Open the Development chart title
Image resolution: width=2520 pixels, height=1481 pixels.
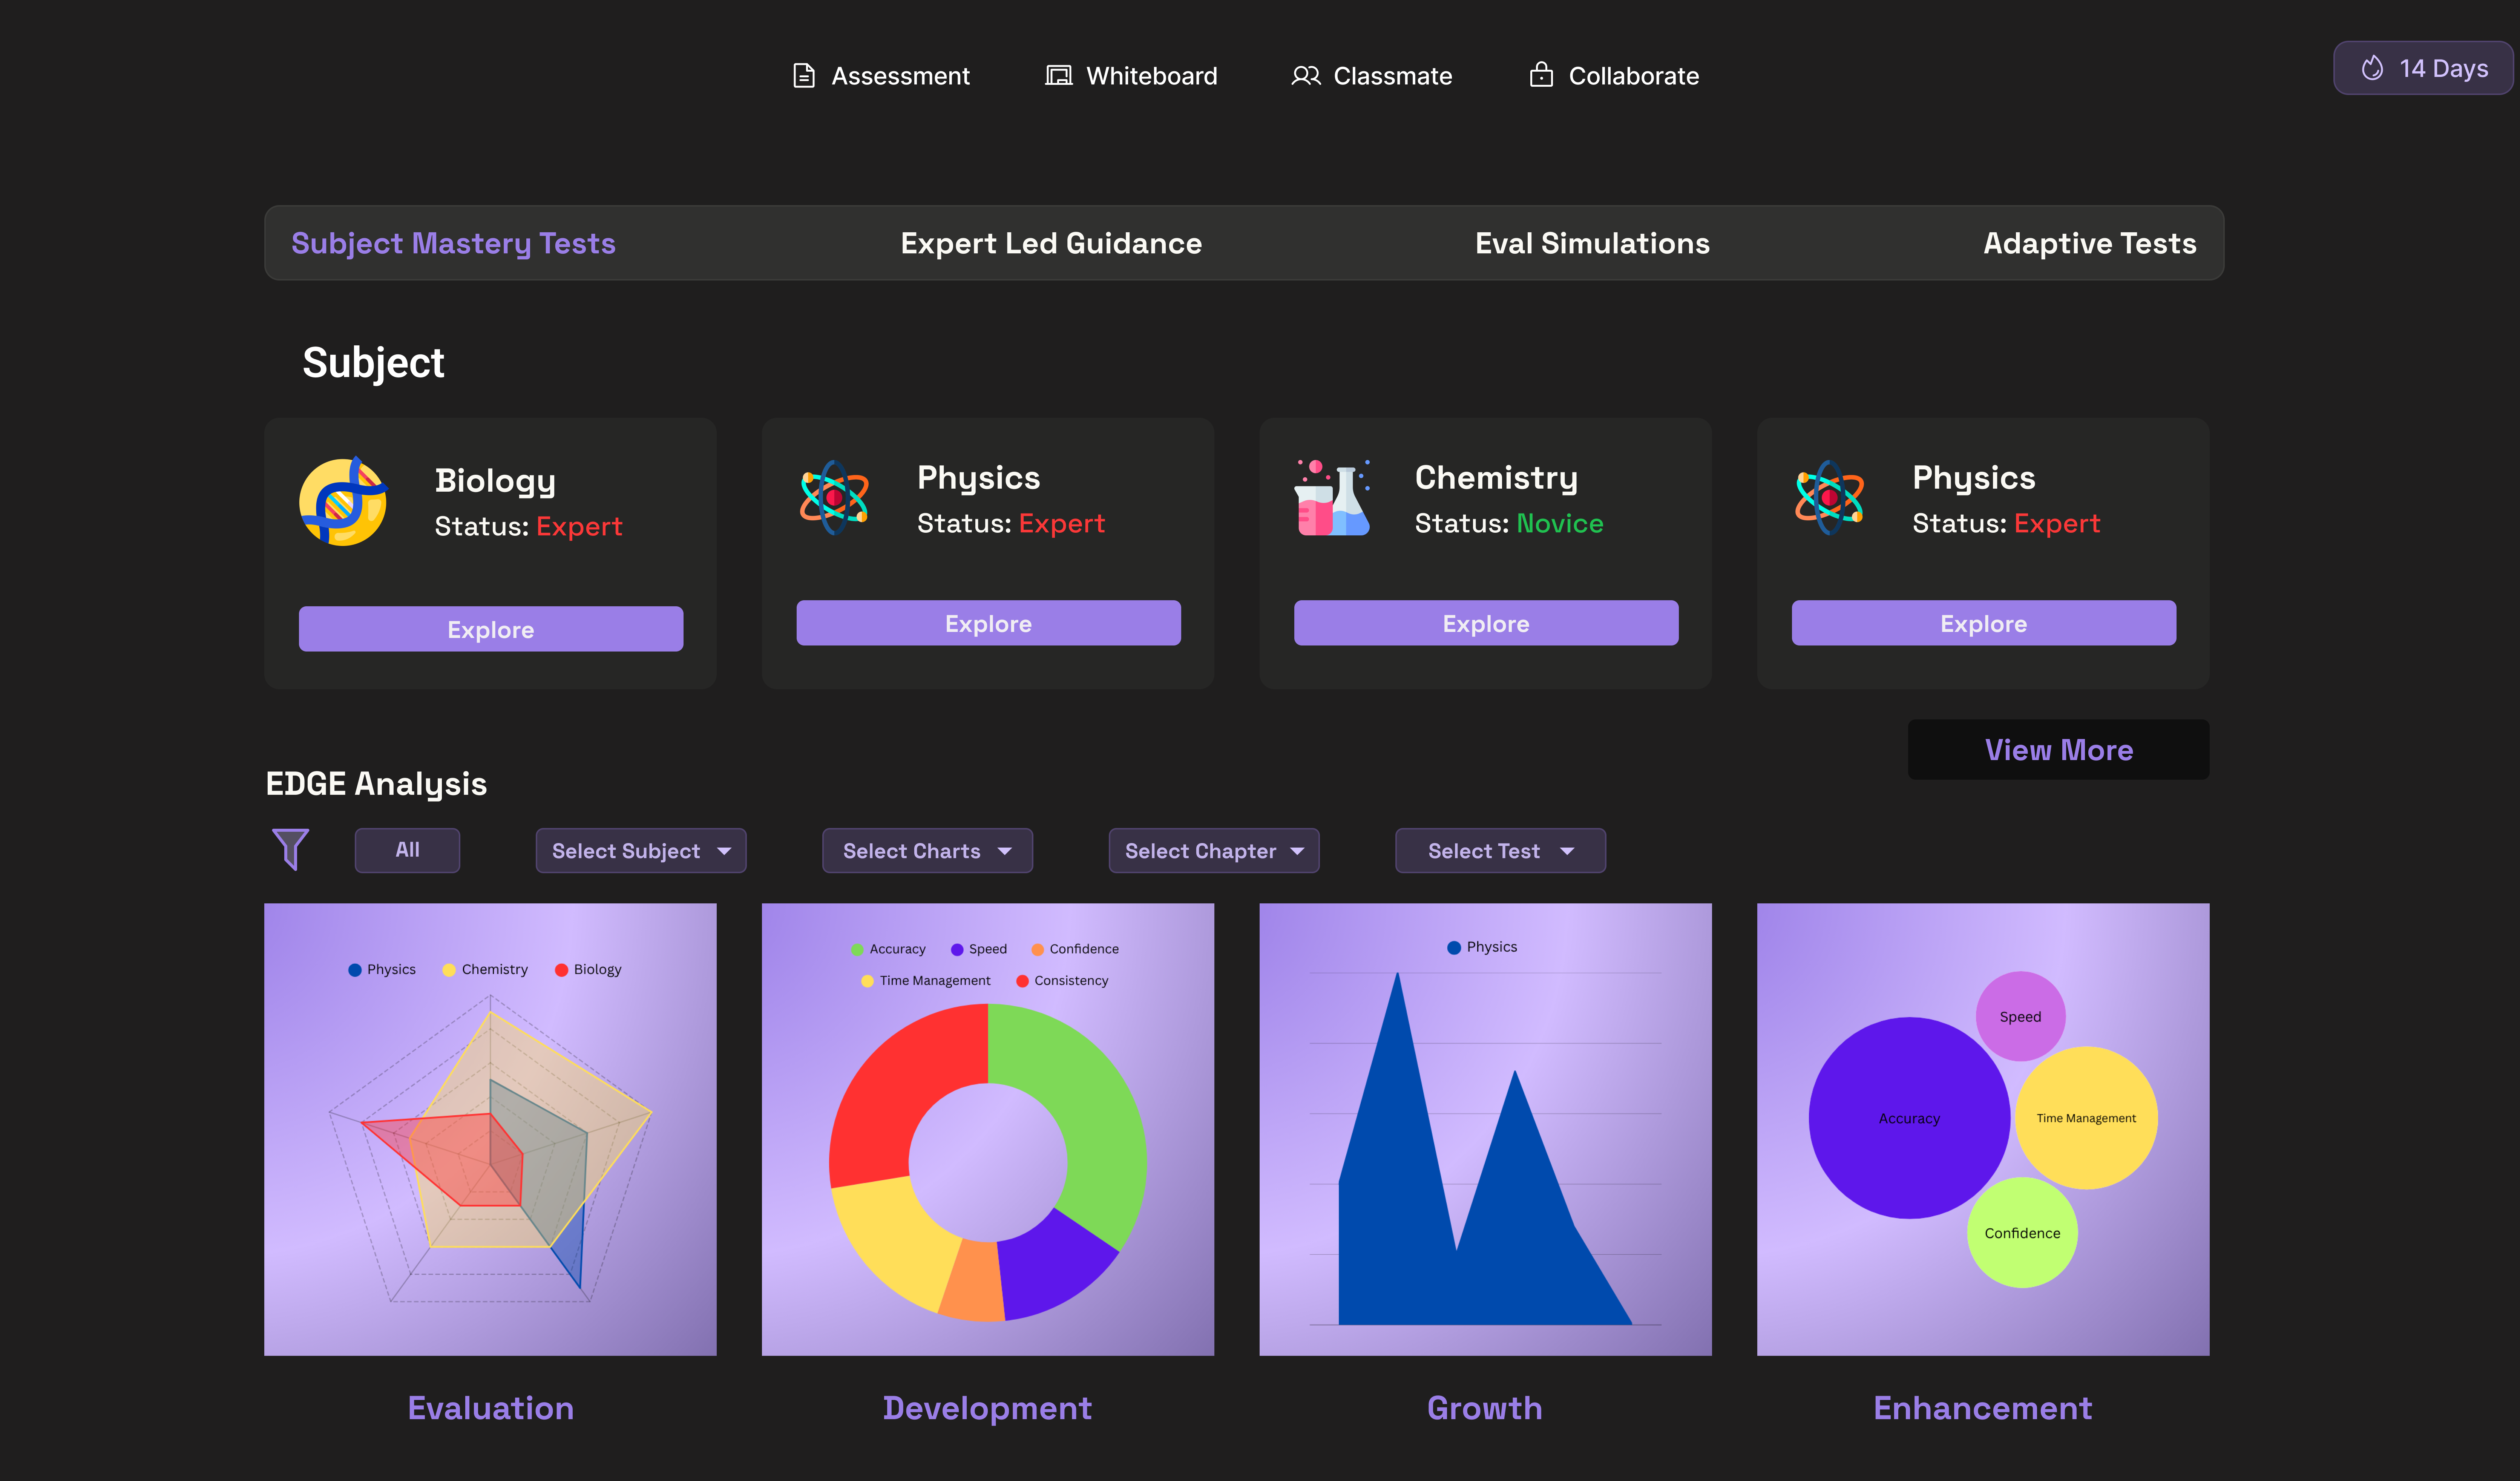point(987,1408)
